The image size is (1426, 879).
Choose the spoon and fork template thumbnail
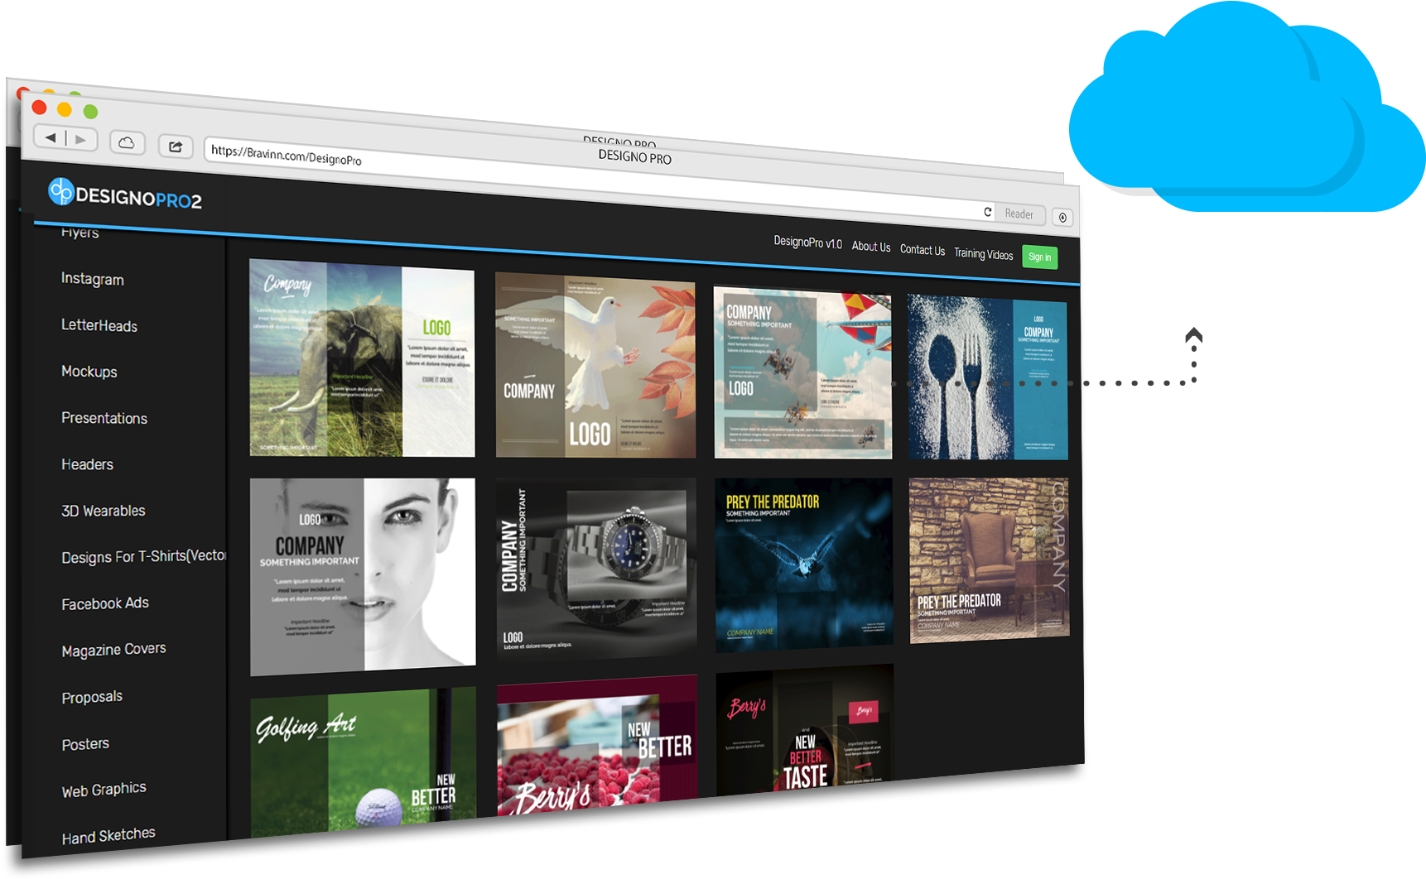pos(988,377)
